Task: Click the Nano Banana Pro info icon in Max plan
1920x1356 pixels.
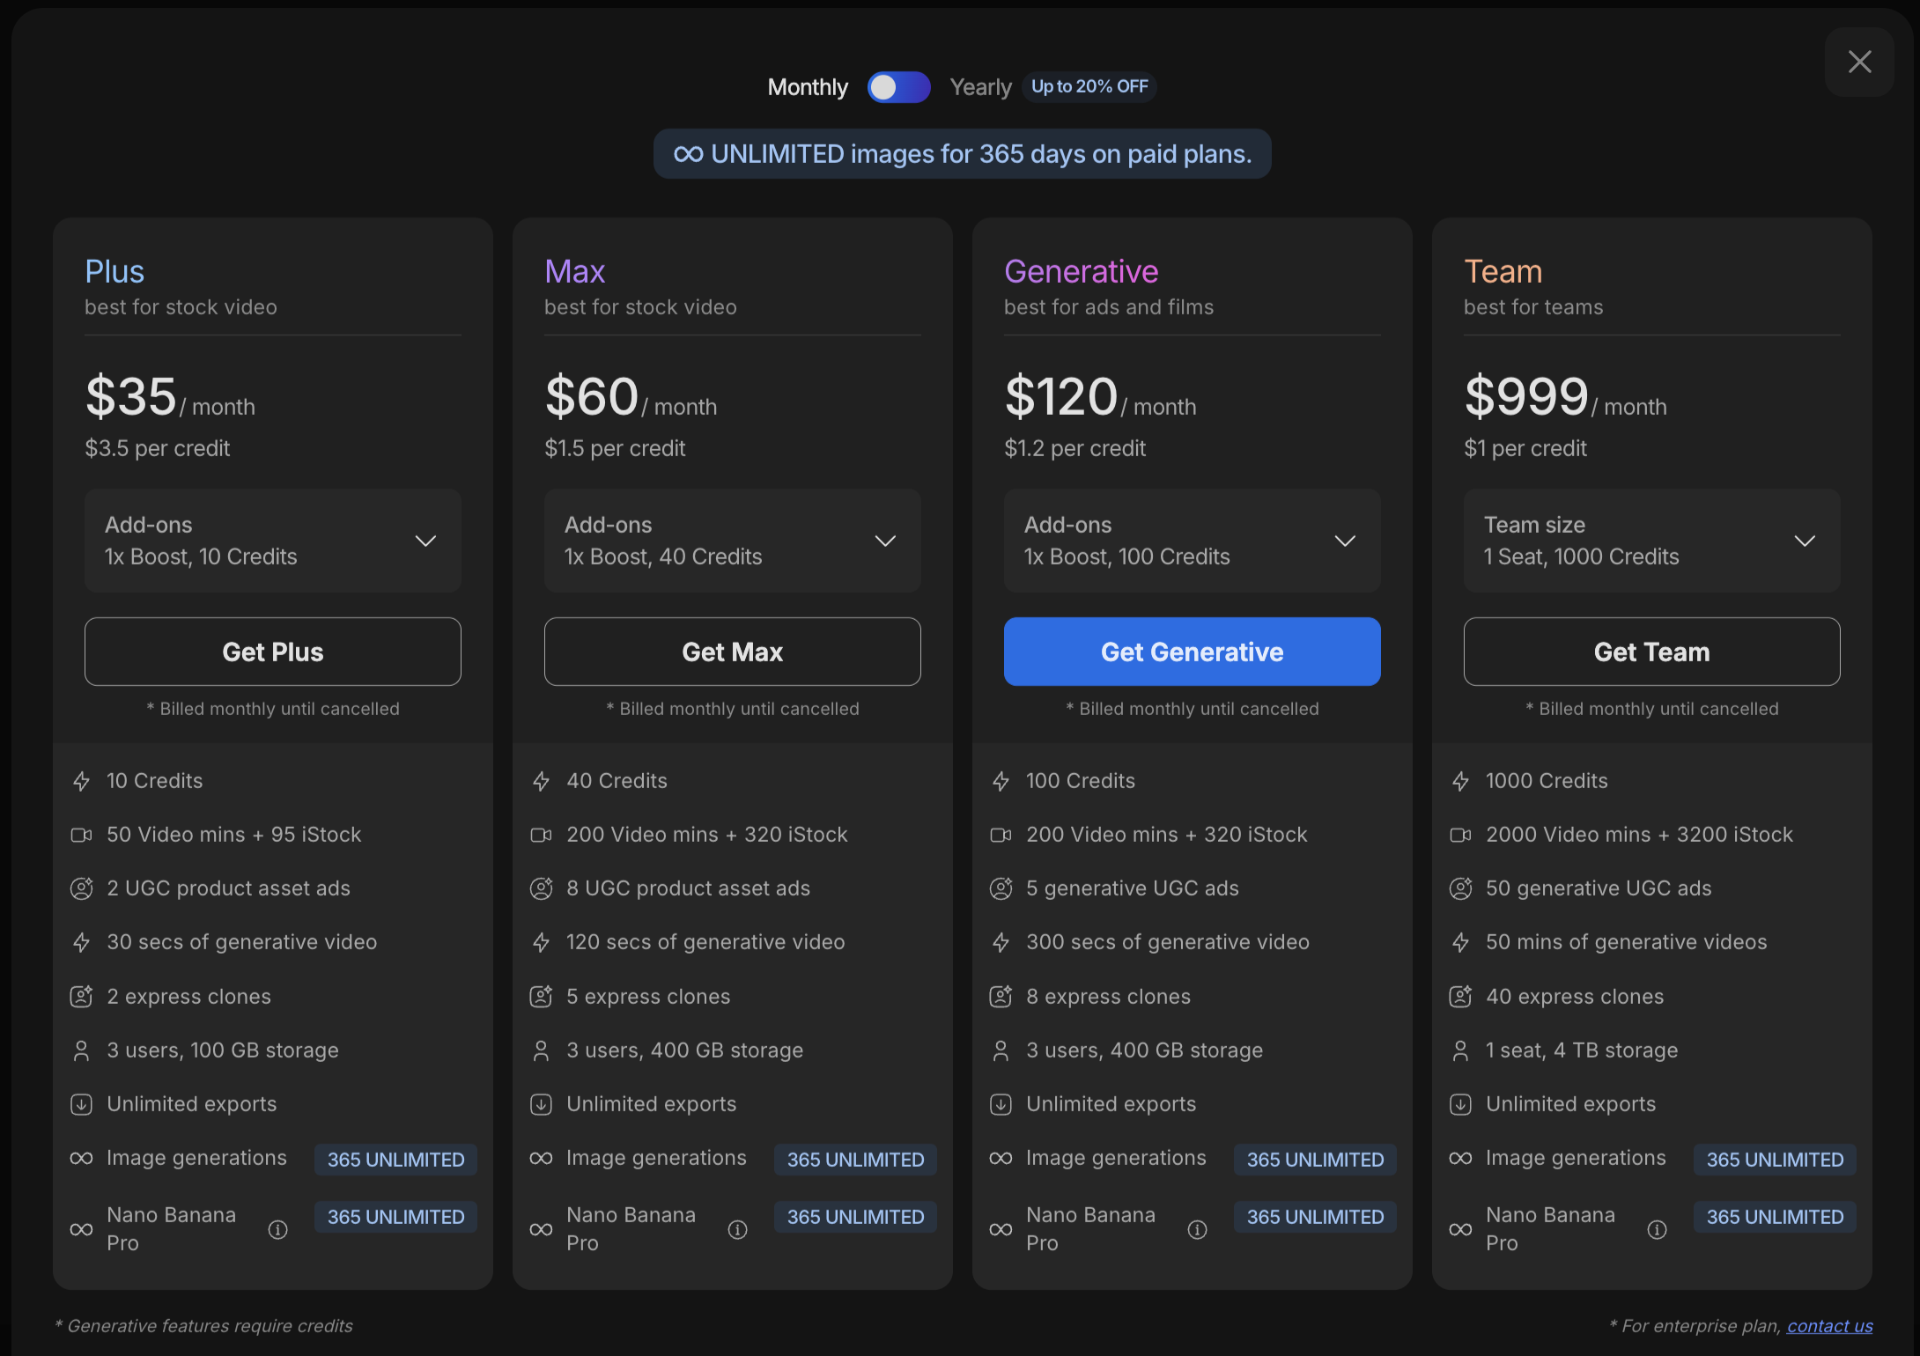Action: 738,1229
